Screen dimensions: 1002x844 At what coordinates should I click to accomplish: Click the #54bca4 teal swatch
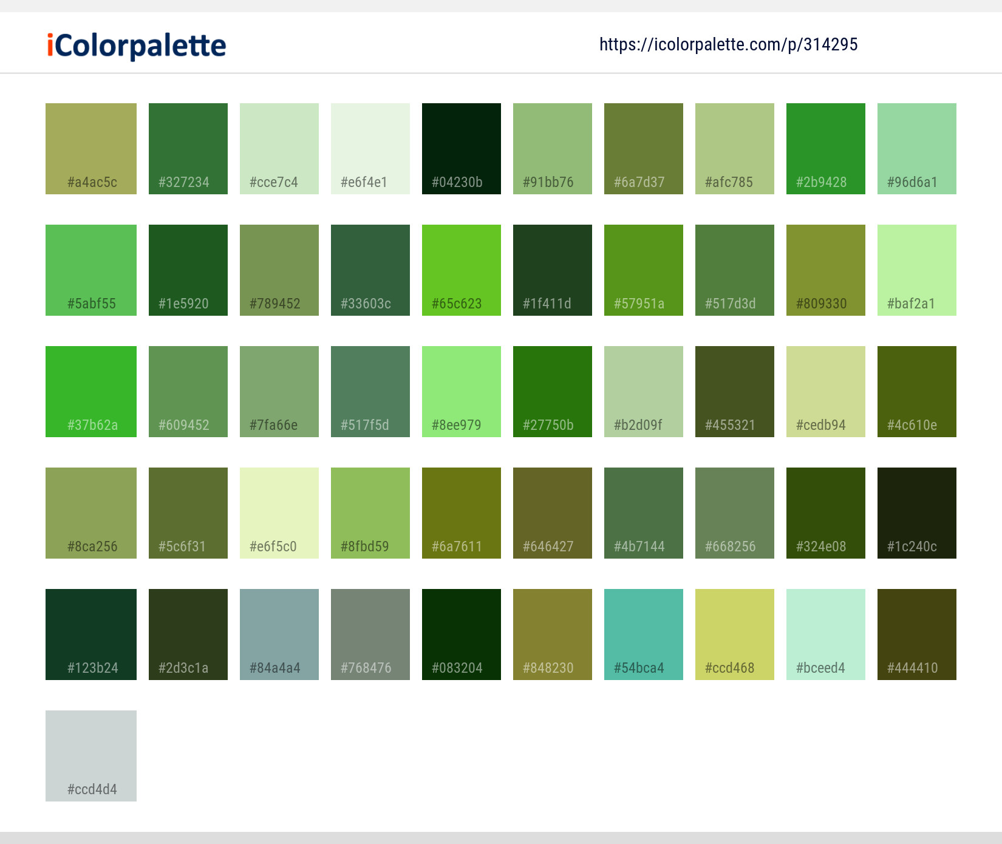pyautogui.click(x=644, y=635)
